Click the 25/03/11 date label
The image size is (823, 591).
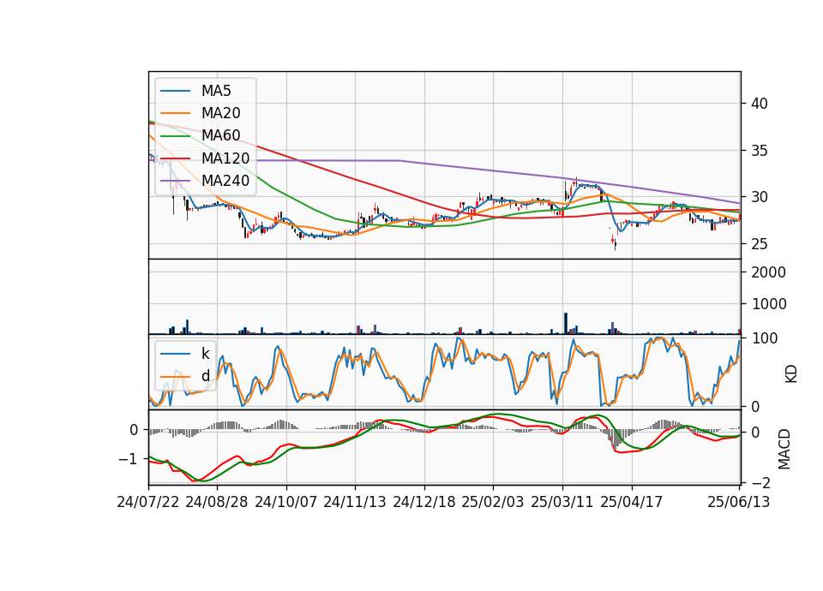pyautogui.click(x=562, y=502)
